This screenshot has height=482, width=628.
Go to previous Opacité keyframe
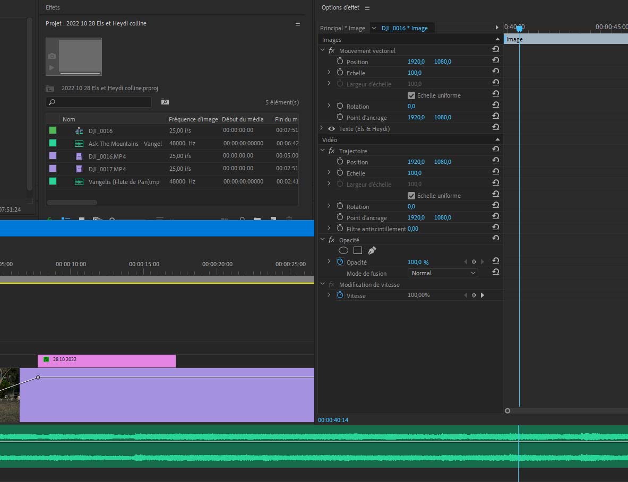466,262
